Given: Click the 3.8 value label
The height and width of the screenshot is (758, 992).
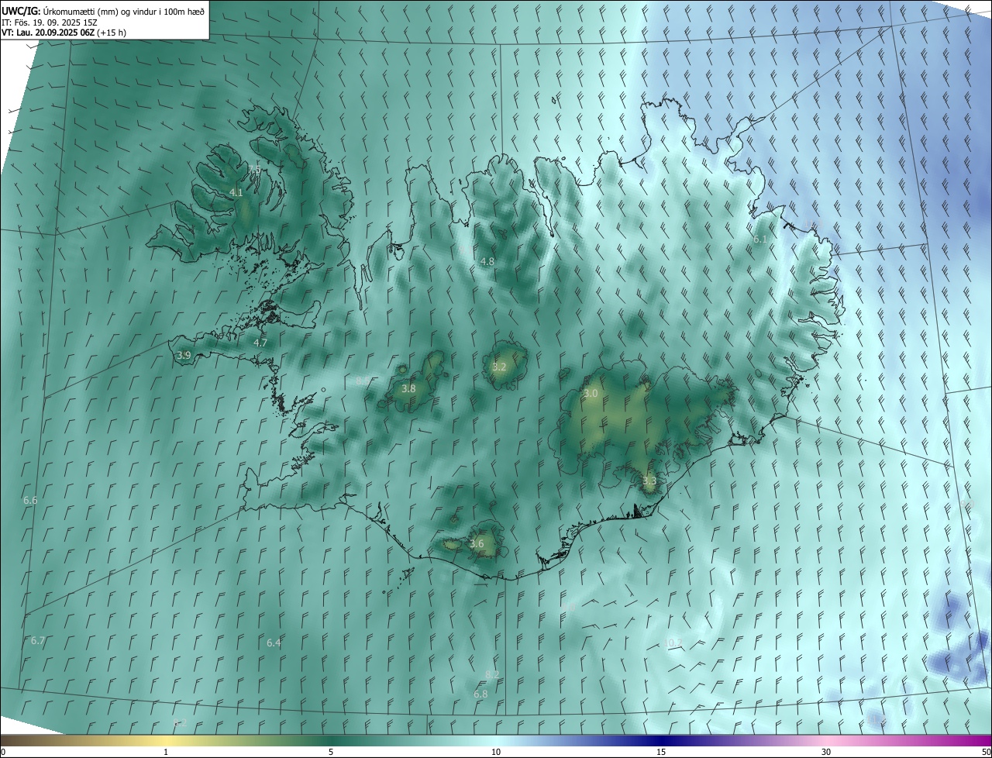Looking at the screenshot, I should pos(409,389).
